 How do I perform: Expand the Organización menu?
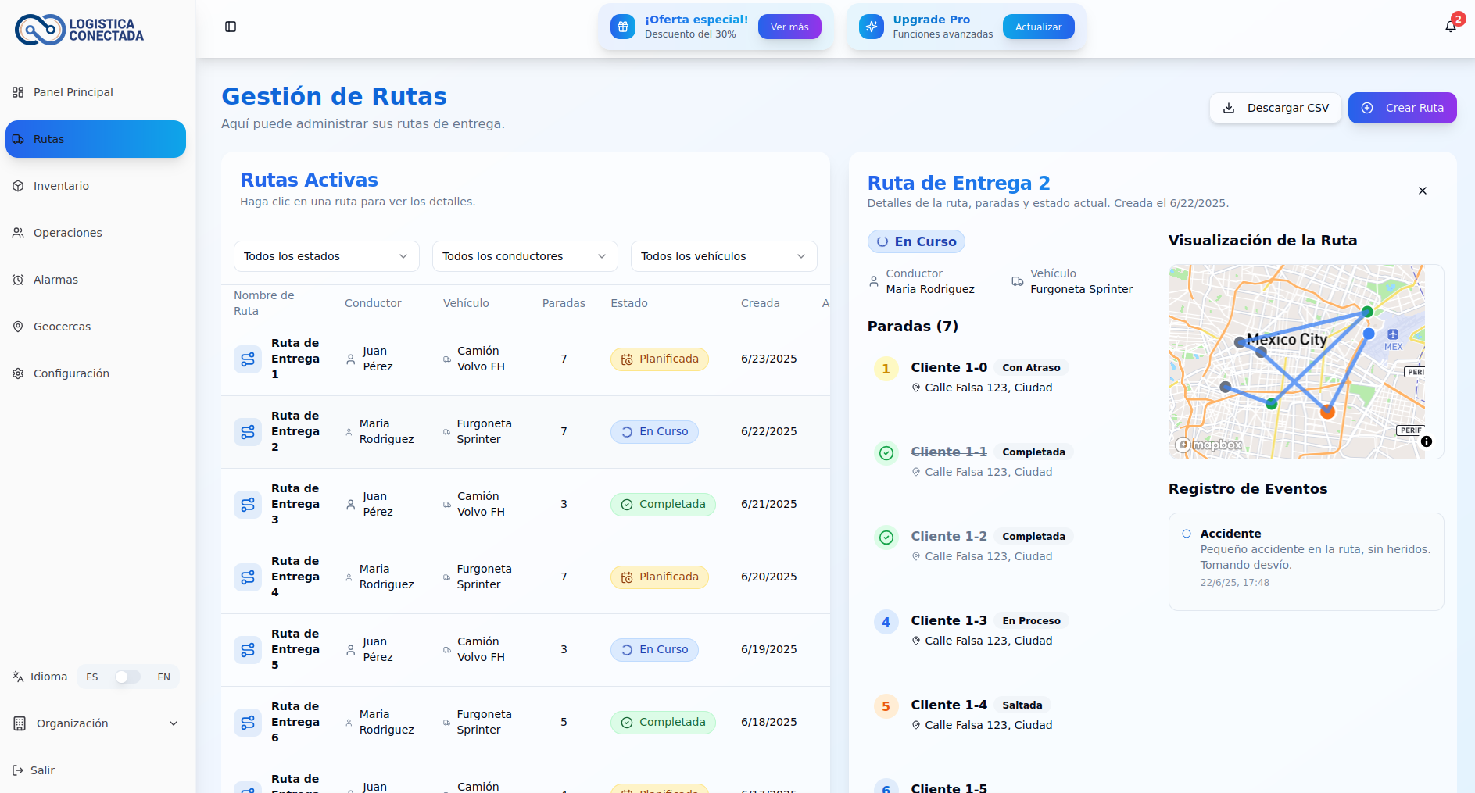pyautogui.click(x=95, y=723)
